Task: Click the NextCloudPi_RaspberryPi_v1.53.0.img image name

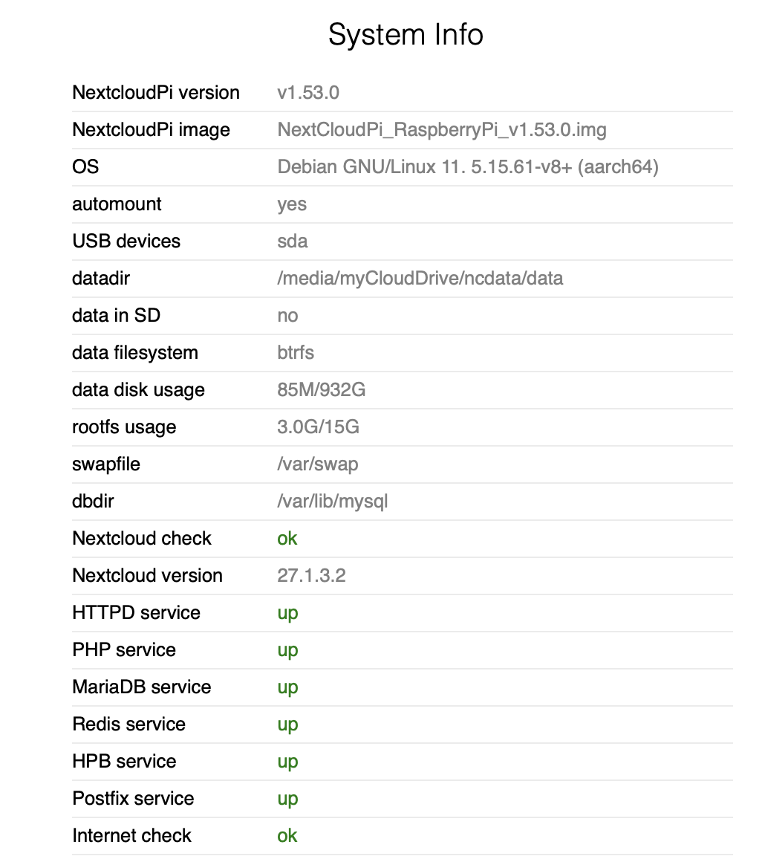Action: pyautogui.click(x=442, y=130)
